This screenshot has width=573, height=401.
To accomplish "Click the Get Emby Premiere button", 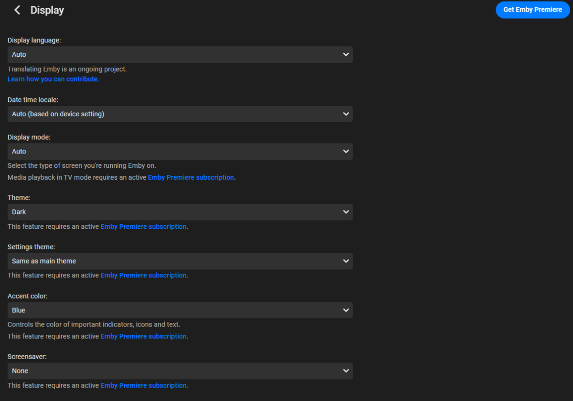I will pyautogui.click(x=532, y=10).
